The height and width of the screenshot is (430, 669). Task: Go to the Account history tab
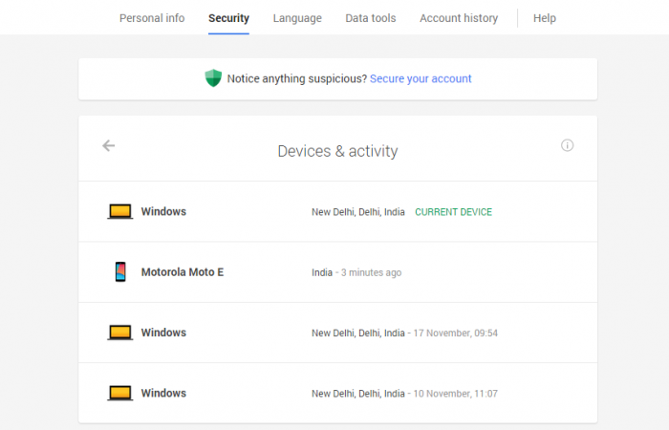coord(459,18)
